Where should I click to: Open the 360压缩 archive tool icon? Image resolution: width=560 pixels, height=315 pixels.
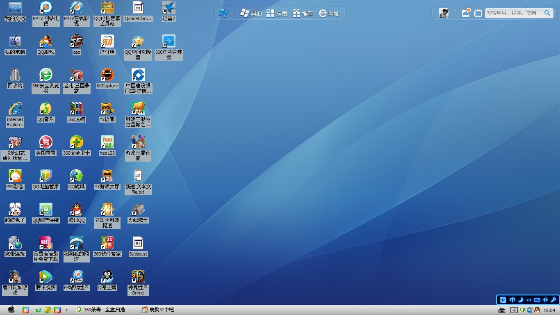[x=76, y=112]
